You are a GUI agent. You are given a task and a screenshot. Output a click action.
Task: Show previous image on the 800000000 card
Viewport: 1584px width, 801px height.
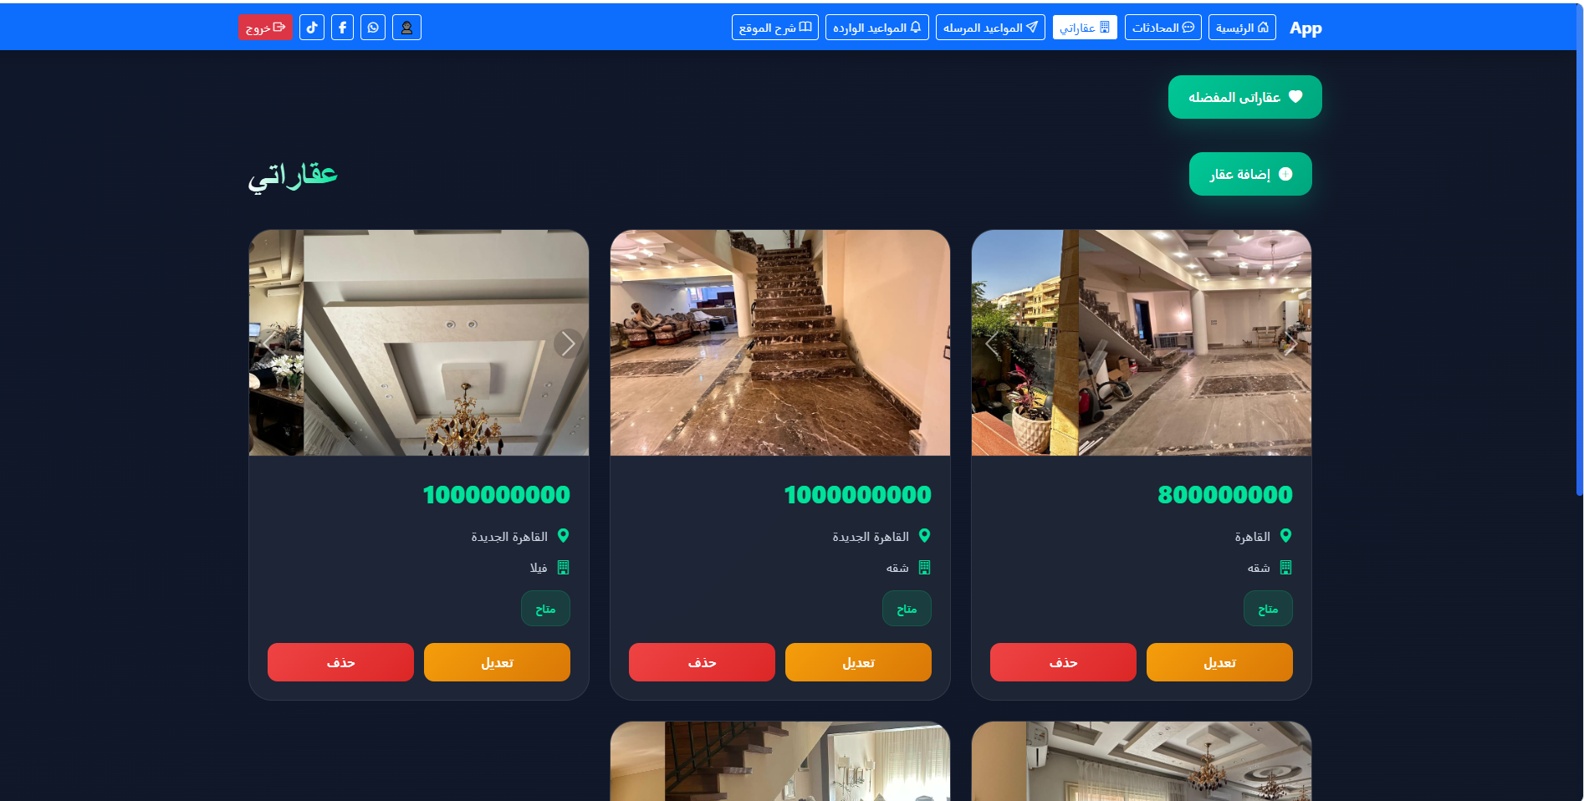click(992, 343)
